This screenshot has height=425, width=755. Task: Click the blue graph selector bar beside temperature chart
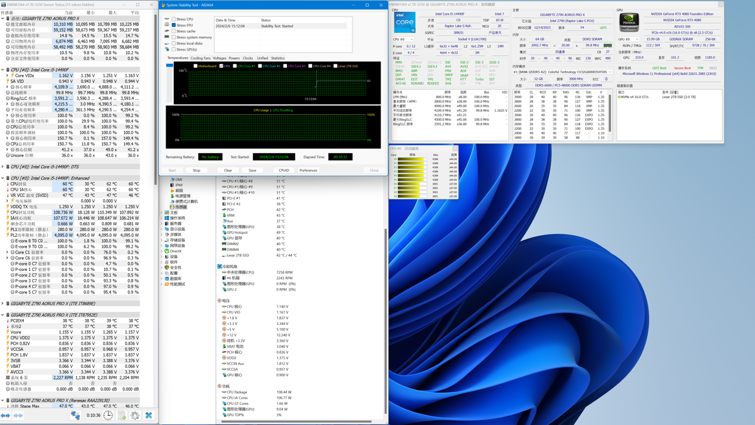pos(170,65)
